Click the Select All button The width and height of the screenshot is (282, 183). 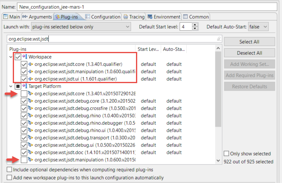(x=250, y=42)
